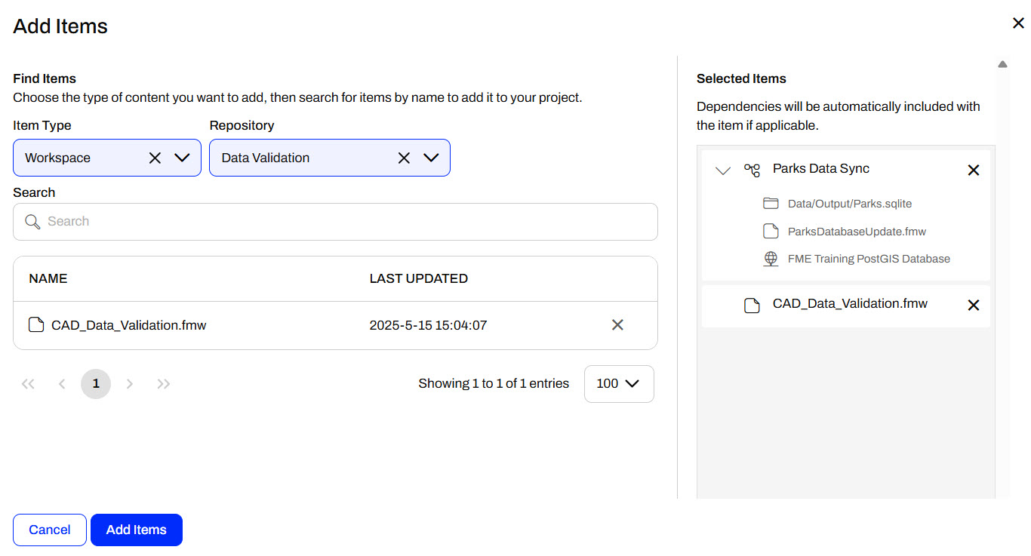
Task: Go to last page of results
Action: pos(164,384)
